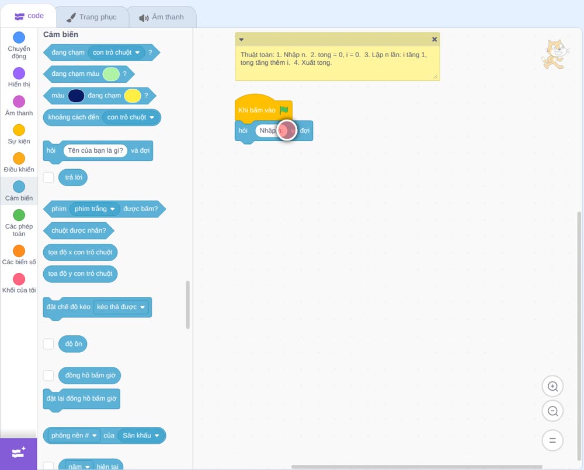Close the yellow comment note
584x470 pixels.
434,40
